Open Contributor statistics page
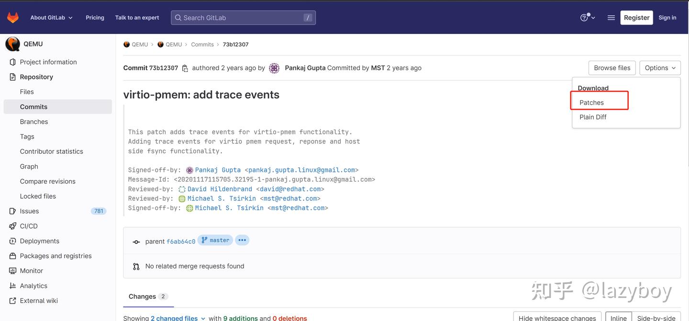689x321 pixels. pos(51,151)
